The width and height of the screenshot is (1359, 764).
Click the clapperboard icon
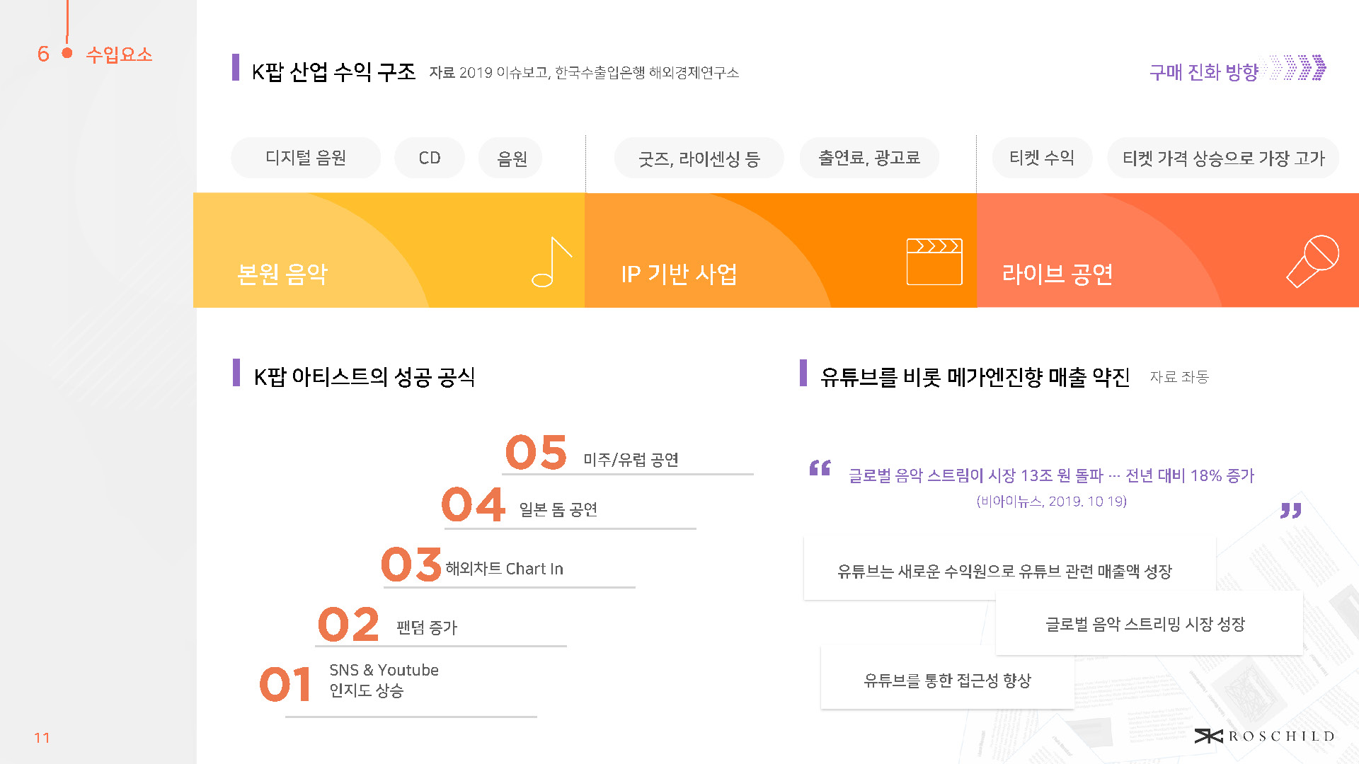[x=934, y=262]
